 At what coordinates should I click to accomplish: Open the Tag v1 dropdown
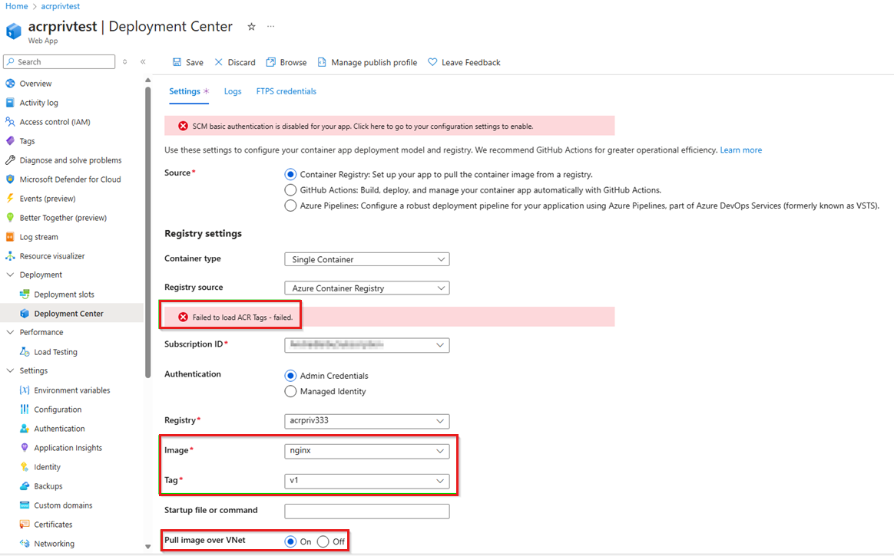click(367, 481)
